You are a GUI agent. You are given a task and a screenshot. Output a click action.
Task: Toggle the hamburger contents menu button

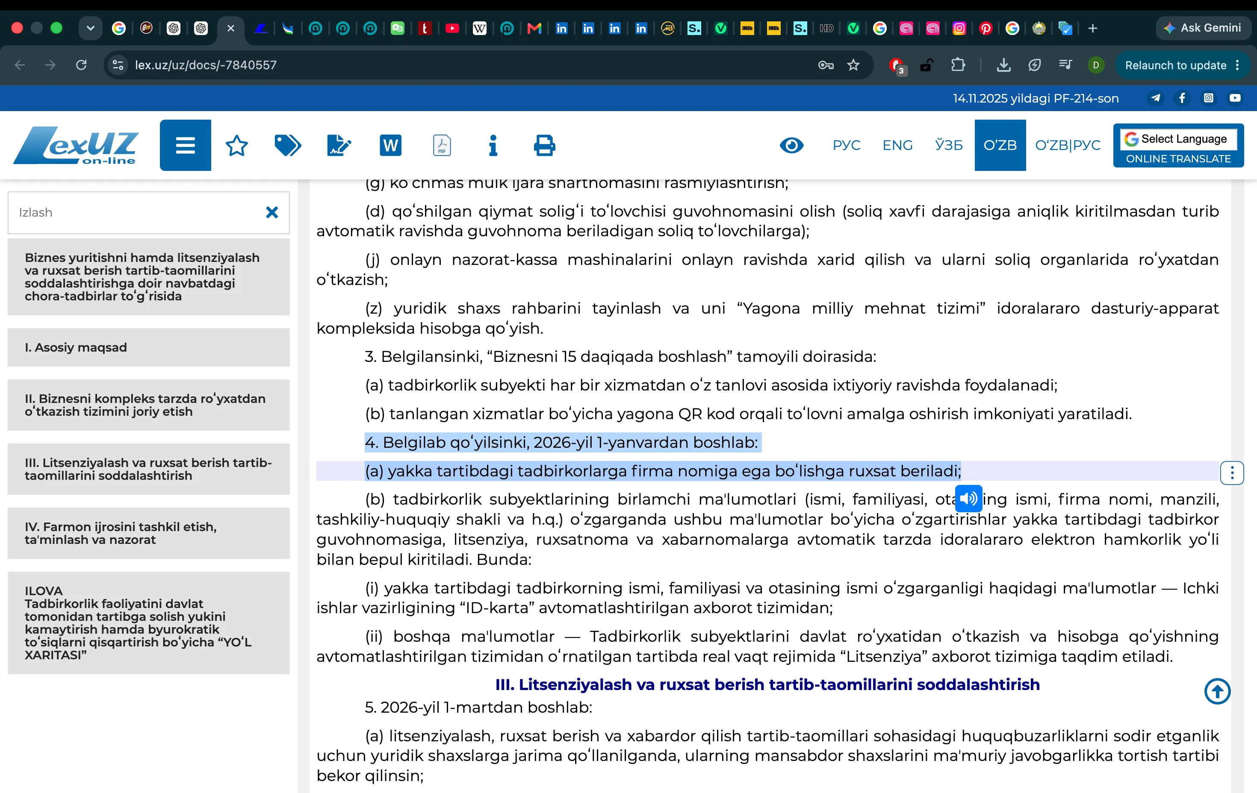185,146
